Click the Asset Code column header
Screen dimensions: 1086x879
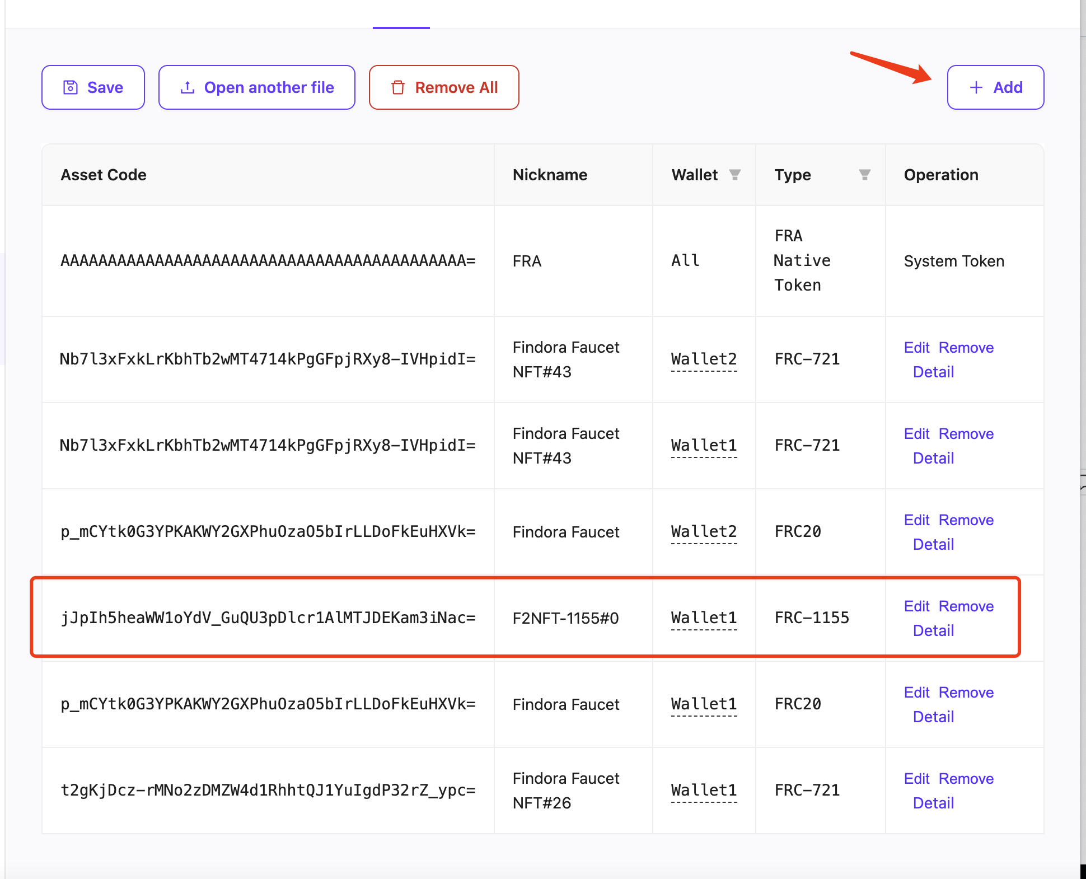pos(104,175)
